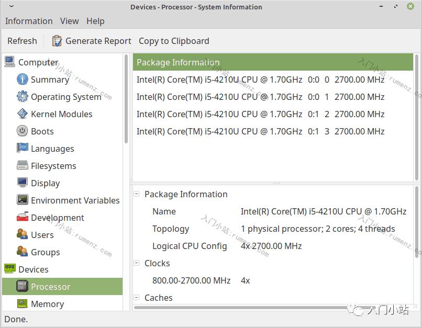
Task: Click the Generate Report button label
Action: click(98, 41)
